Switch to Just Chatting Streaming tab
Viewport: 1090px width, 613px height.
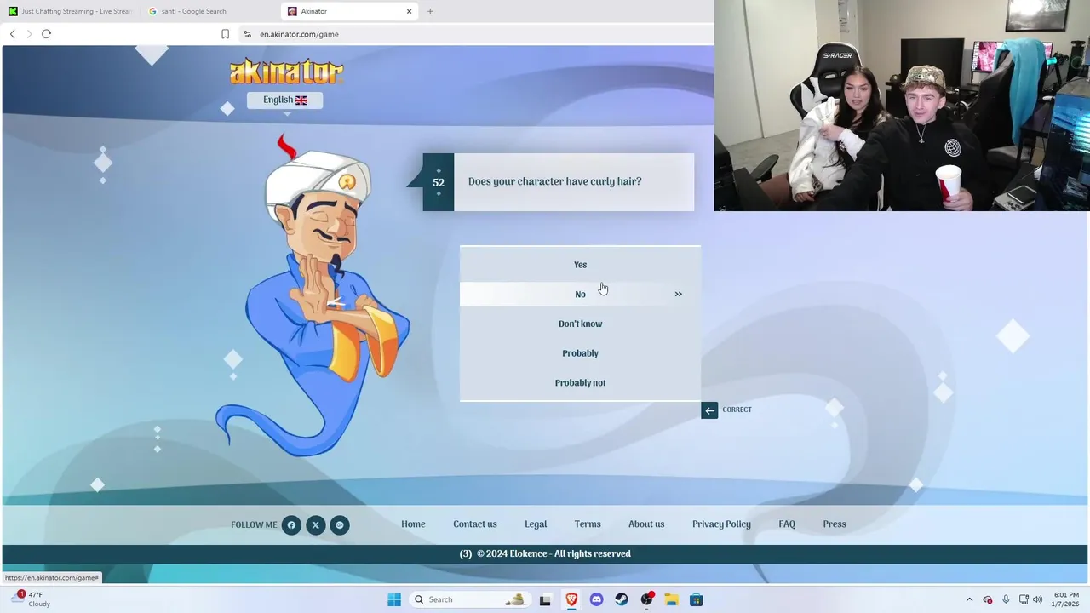tap(70, 11)
